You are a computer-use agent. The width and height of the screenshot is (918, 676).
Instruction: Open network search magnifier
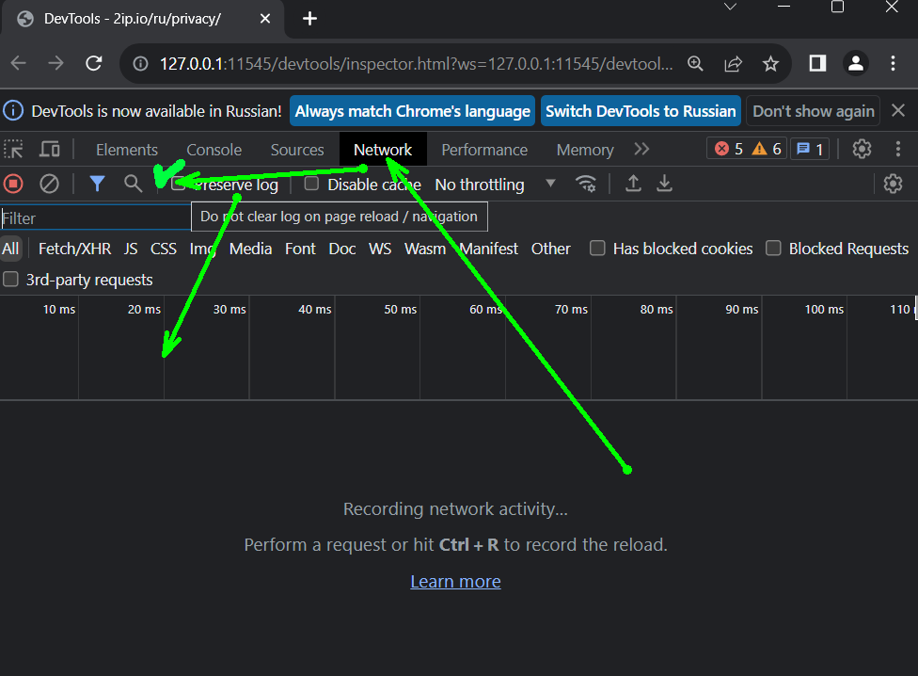point(133,184)
